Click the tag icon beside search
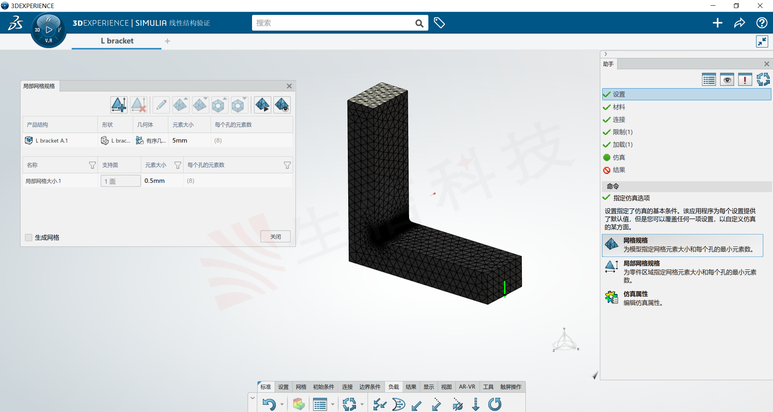The image size is (773, 412). point(439,23)
